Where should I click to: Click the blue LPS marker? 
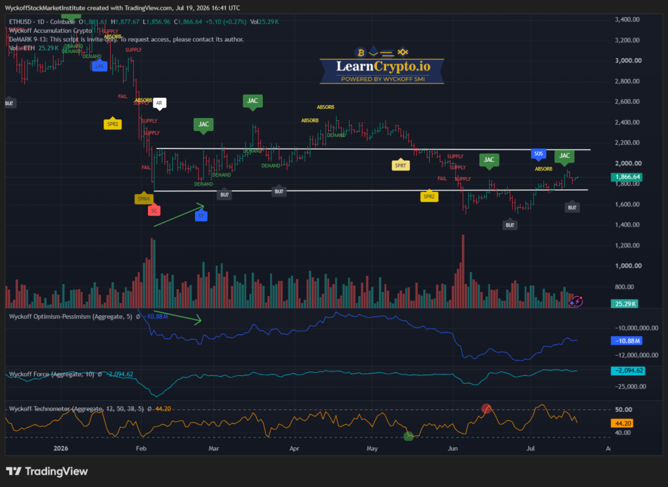[99, 66]
